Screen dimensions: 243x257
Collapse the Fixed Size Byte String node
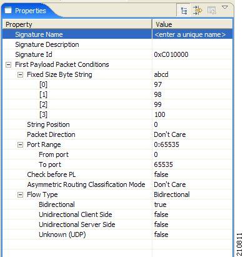pos(20,74)
